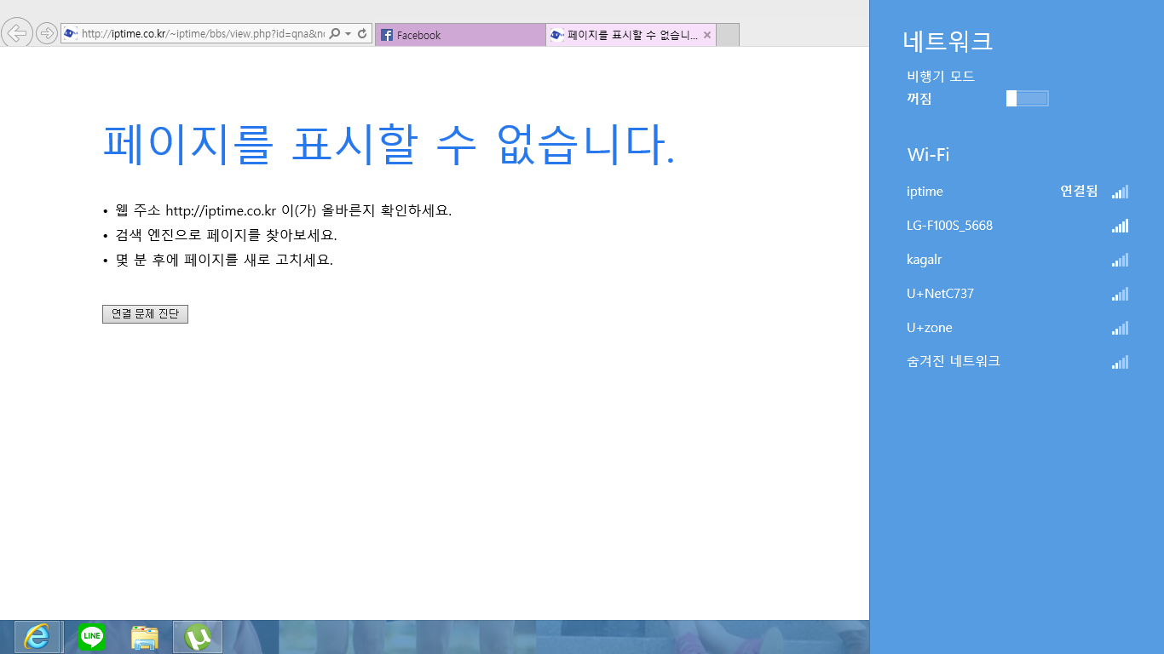Click signal icon next to LG-F100S_5668
Viewport: 1164px width, 654px height.
[1120, 226]
